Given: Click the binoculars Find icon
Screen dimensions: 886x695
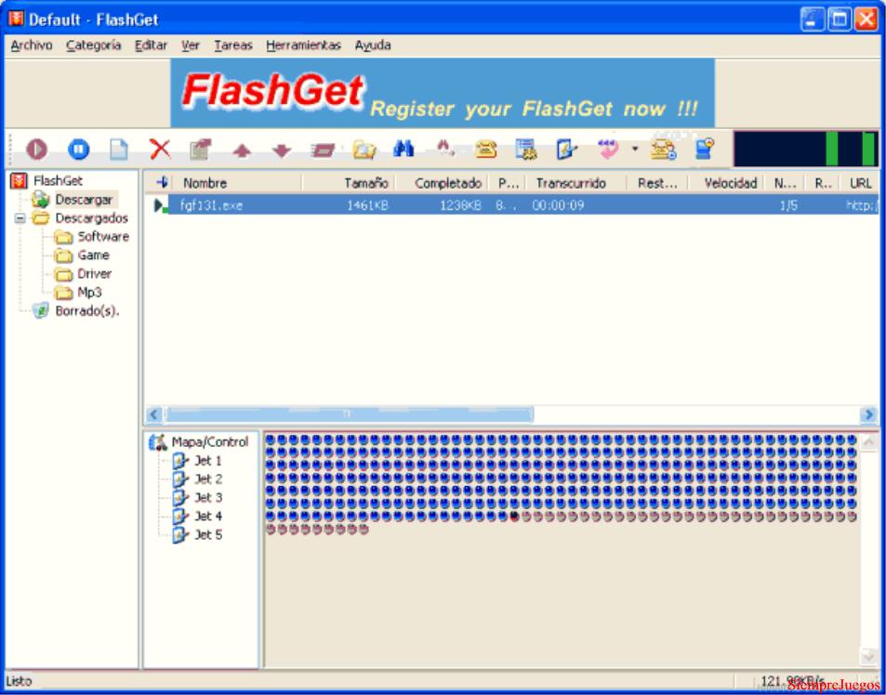Looking at the screenshot, I should click(403, 149).
